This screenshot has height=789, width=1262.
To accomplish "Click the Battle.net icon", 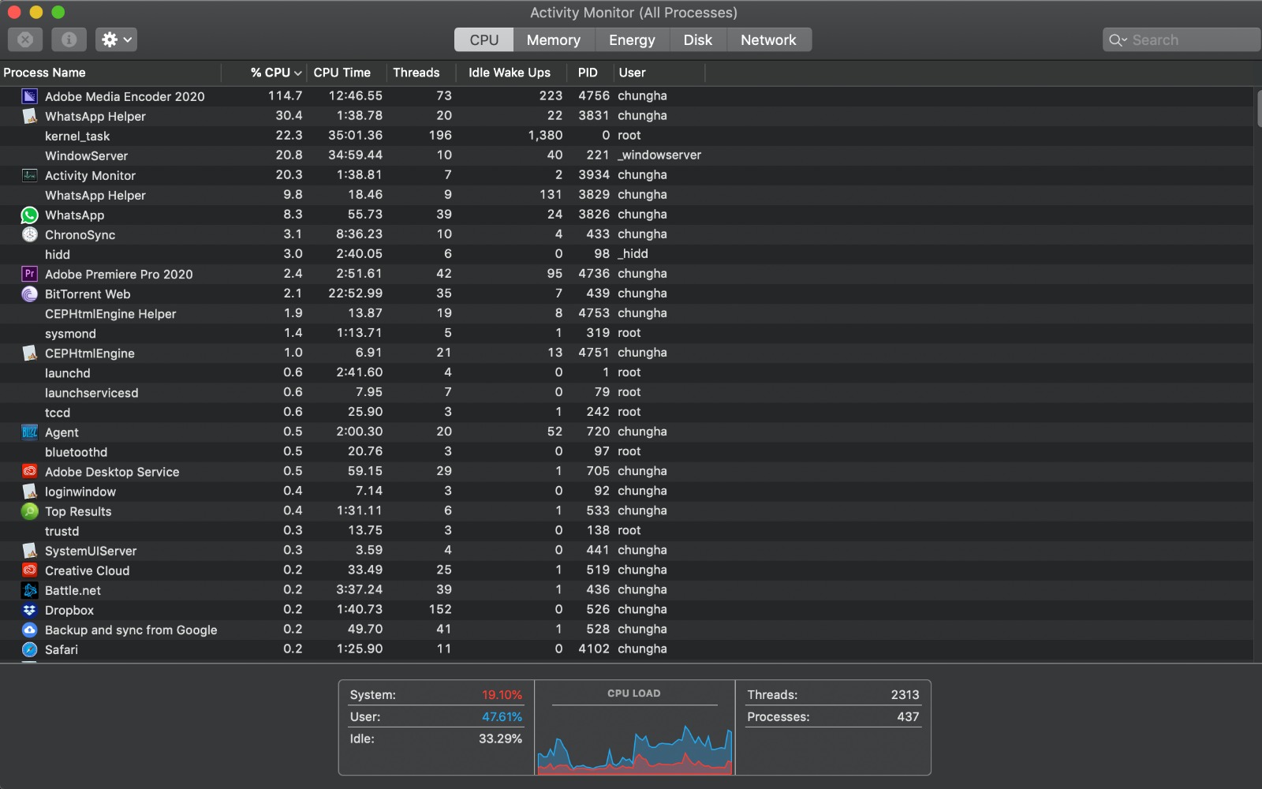I will coord(29,589).
